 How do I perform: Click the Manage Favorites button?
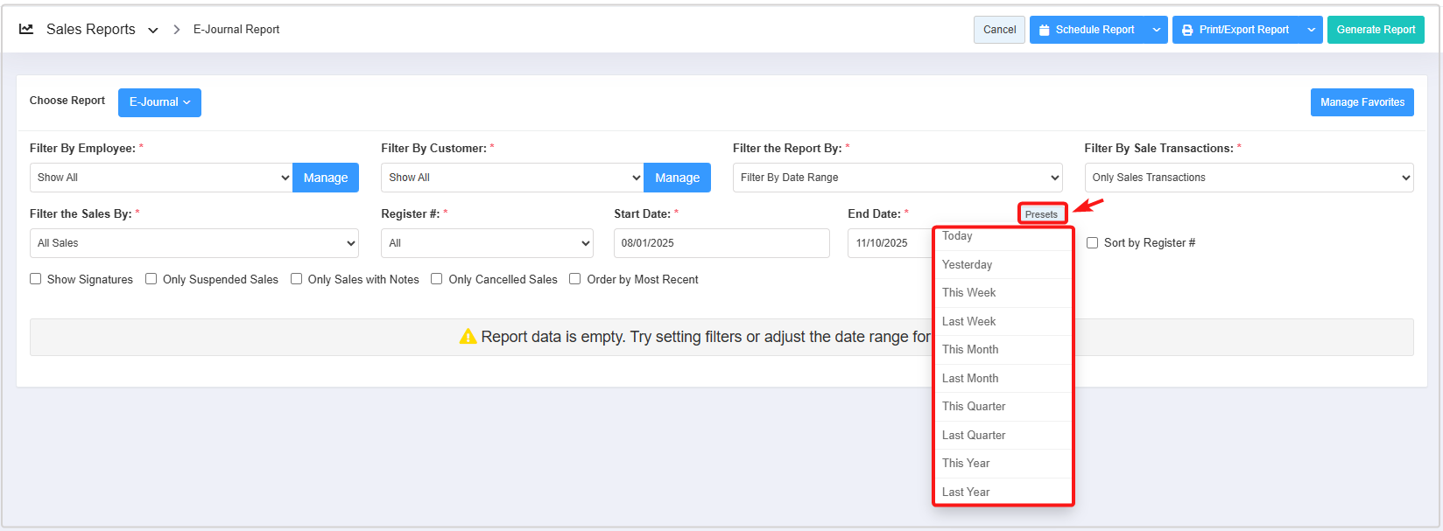tap(1362, 102)
